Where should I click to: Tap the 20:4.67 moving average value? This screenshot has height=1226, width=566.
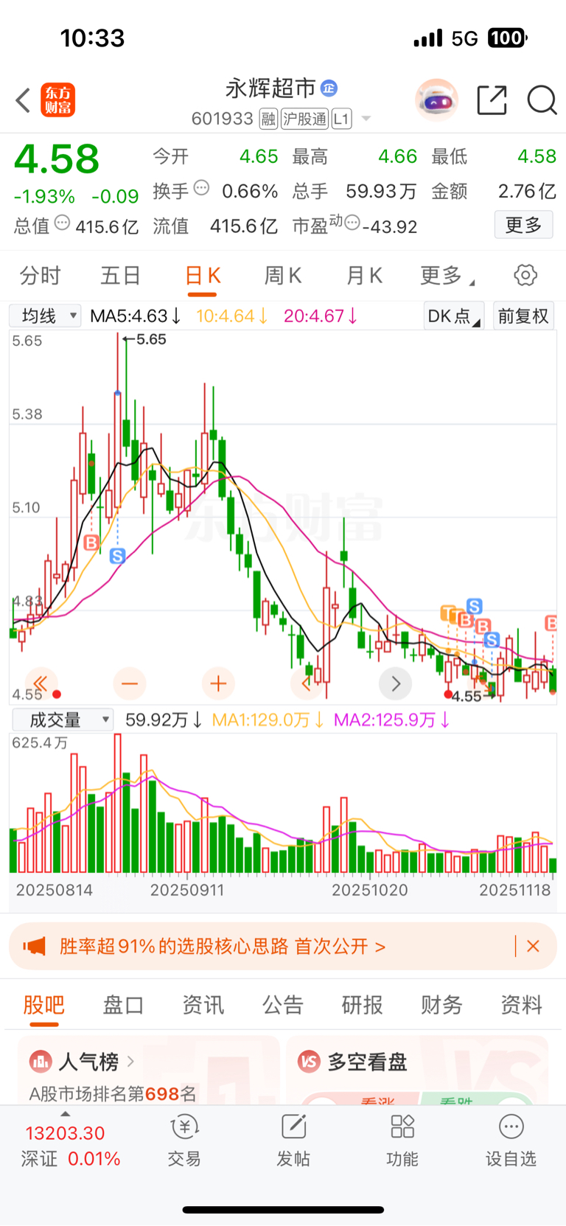coord(321,316)
